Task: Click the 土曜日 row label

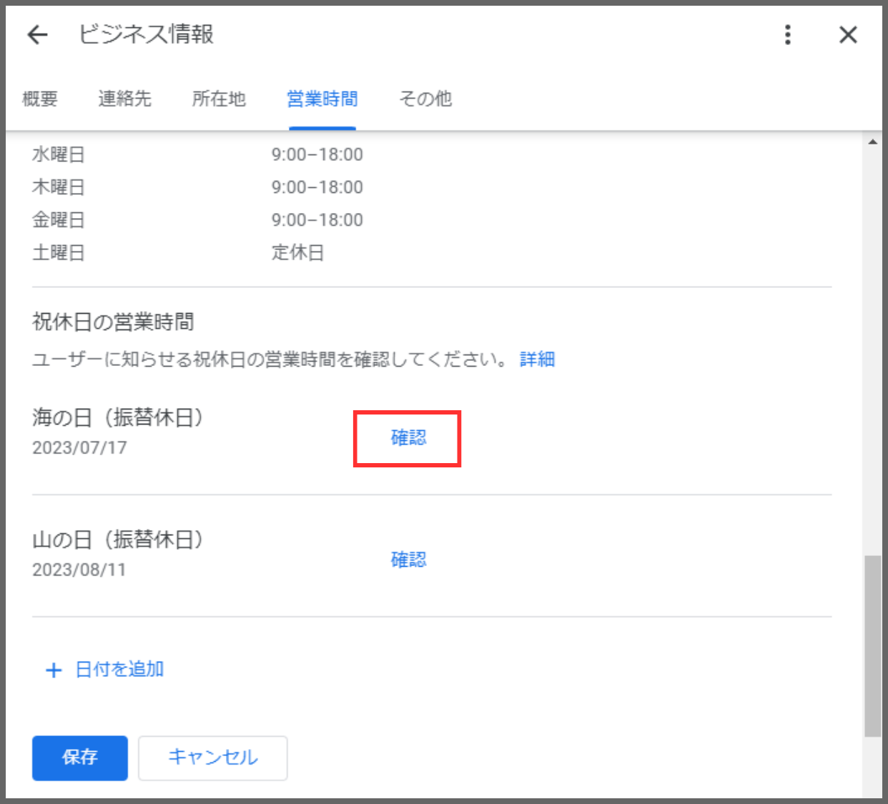Action: coord(59,253)
